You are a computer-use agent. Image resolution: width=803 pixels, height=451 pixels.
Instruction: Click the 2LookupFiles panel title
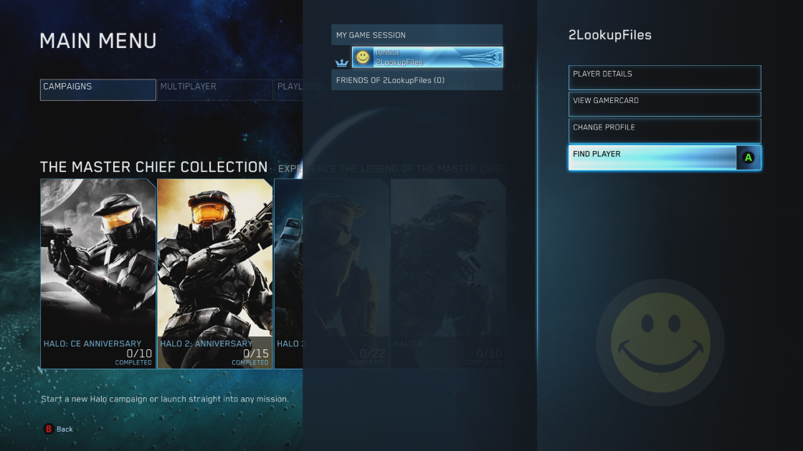(610, 35)
